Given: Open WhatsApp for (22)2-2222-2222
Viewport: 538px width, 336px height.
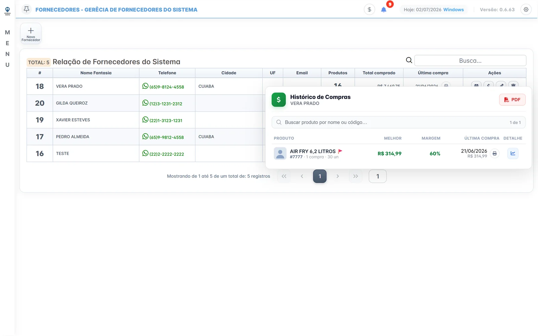Looking at the screenshot, I should click(x=145, y=153).
